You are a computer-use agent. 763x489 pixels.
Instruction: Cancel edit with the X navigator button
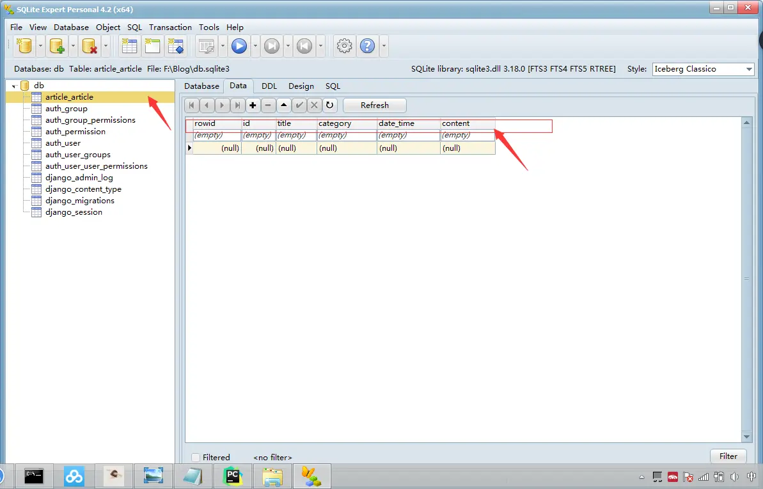click(314, 105)
